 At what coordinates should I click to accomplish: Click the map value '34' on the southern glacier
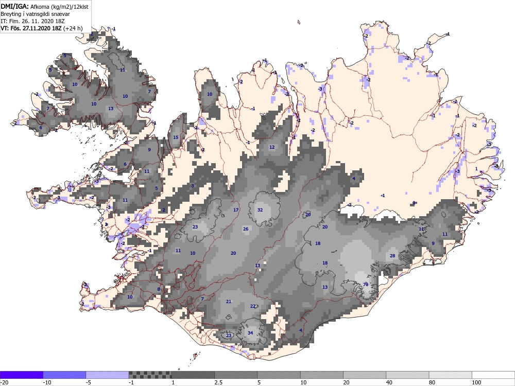pos(250,333)
